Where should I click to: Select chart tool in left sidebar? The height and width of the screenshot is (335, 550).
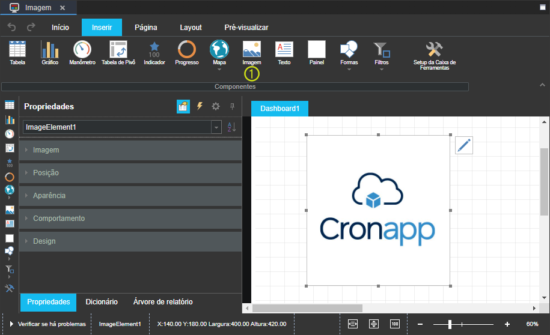click(10, 119)
